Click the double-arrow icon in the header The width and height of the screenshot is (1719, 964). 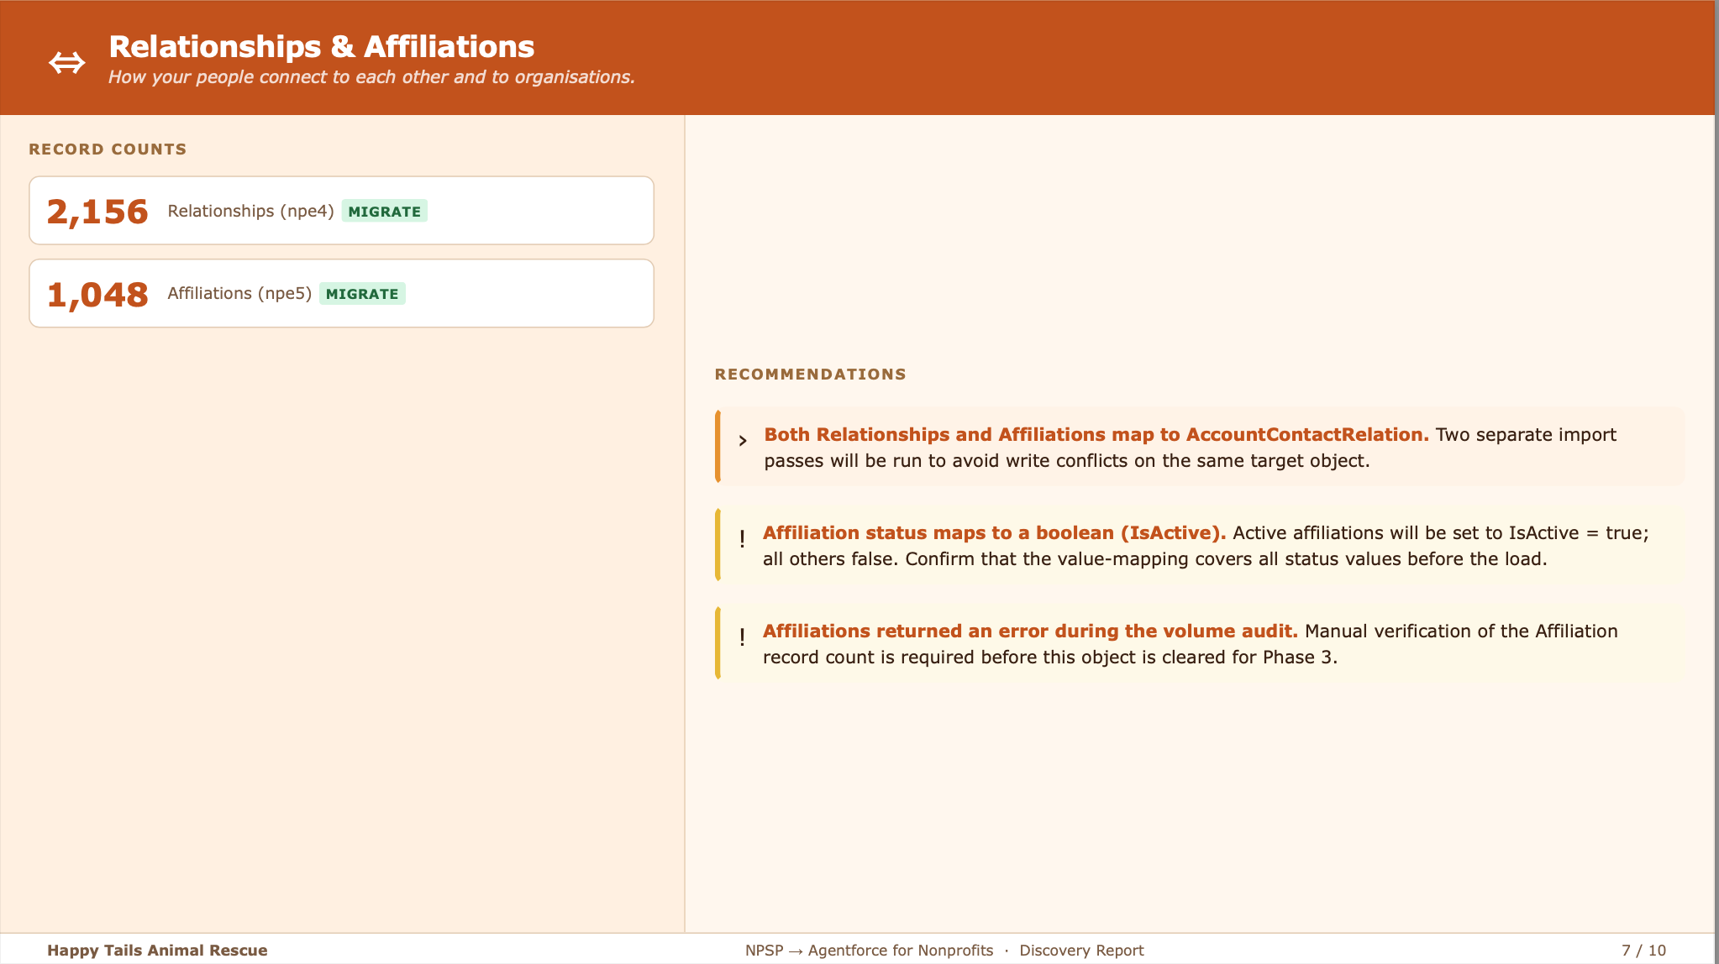coord(66,62)
